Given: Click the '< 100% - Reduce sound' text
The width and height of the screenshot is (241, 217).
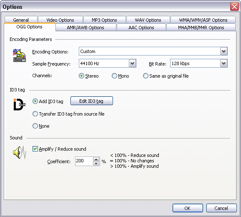Looking at the screenshot, I should 135,155.
